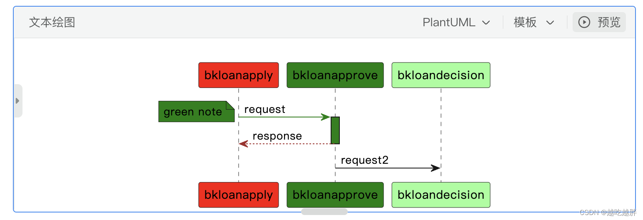Open the PlantUML language dropdown
Viewport: 643px width, 220px height.
tap(456, 22)
